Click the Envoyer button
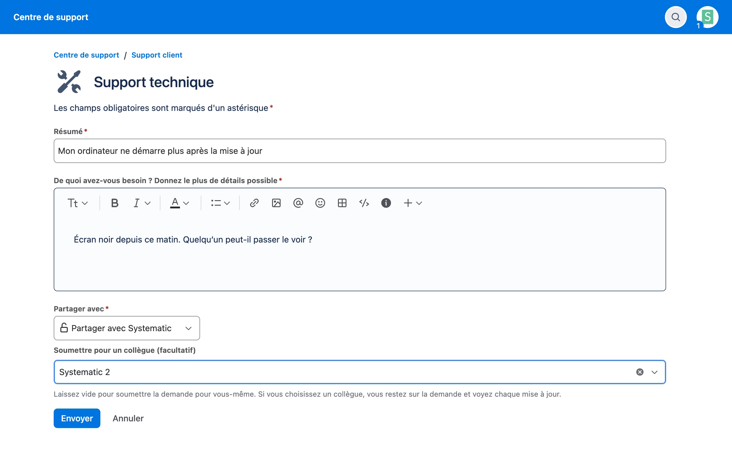 (x=77, y=418)
